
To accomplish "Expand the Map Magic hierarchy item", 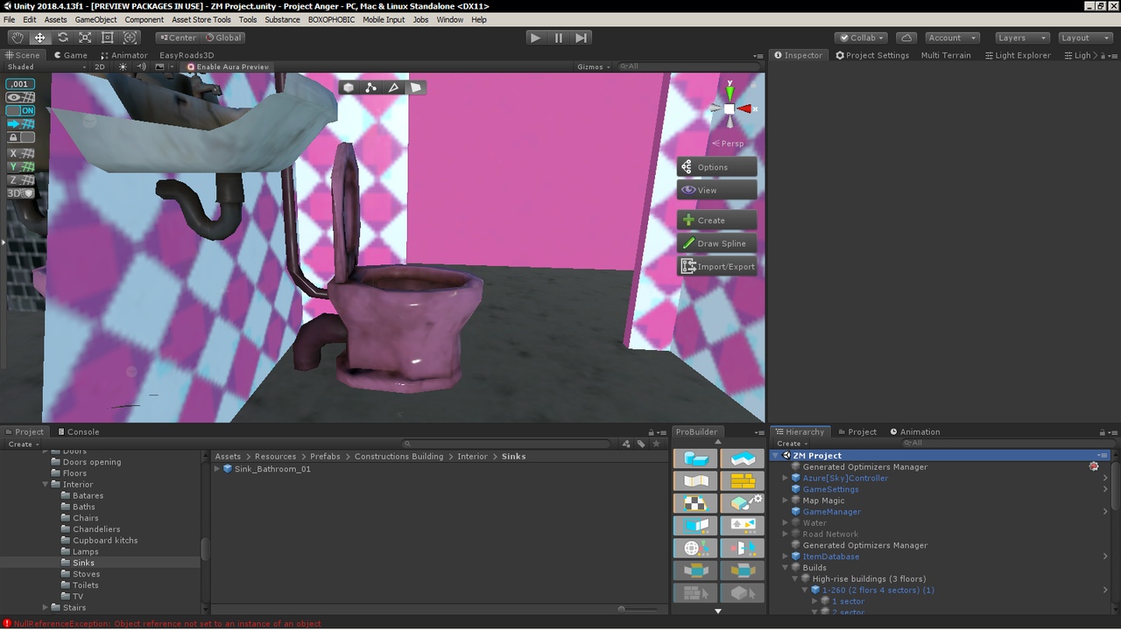I will [786, 500].
